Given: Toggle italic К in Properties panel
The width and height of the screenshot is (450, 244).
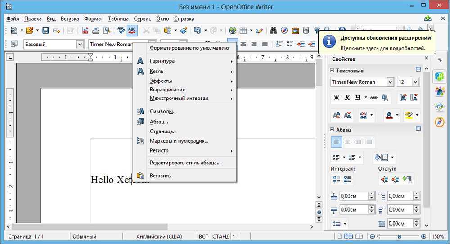Looking at the screenshot, I should (347, 97).
